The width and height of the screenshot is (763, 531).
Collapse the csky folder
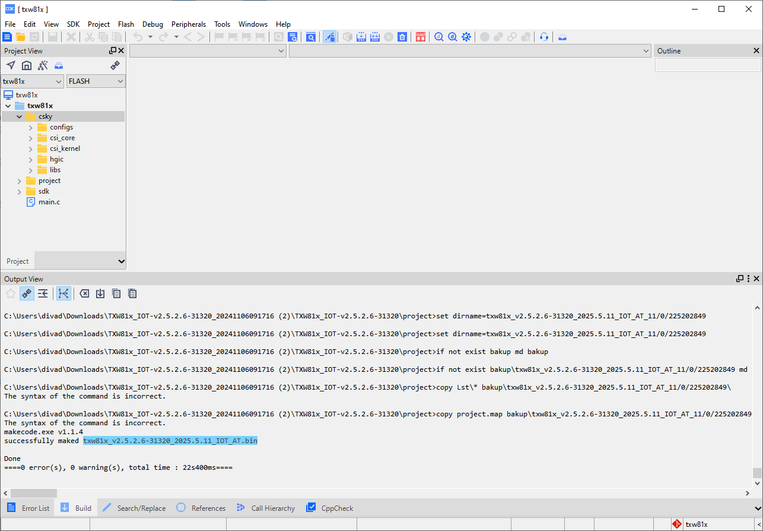pyautogui.click(x=19, y=116)
